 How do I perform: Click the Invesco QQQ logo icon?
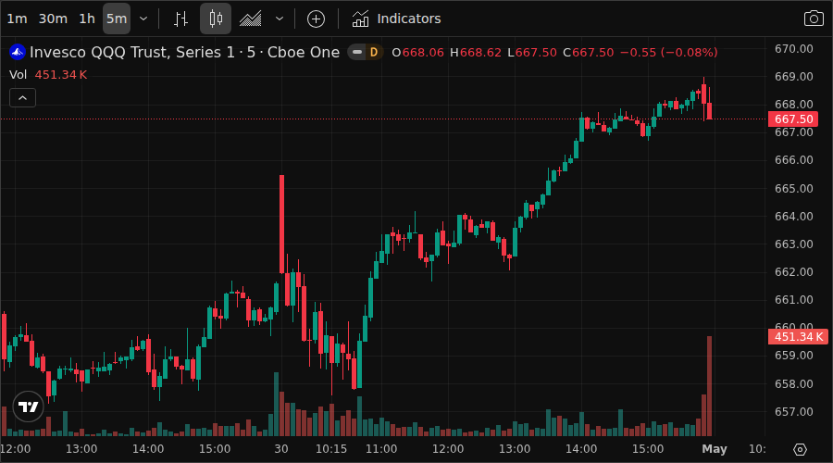tap(18, 52)
